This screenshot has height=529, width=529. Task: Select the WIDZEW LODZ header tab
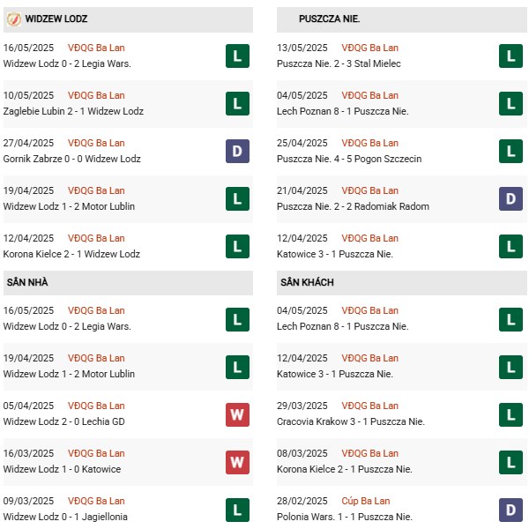point(128,19)
